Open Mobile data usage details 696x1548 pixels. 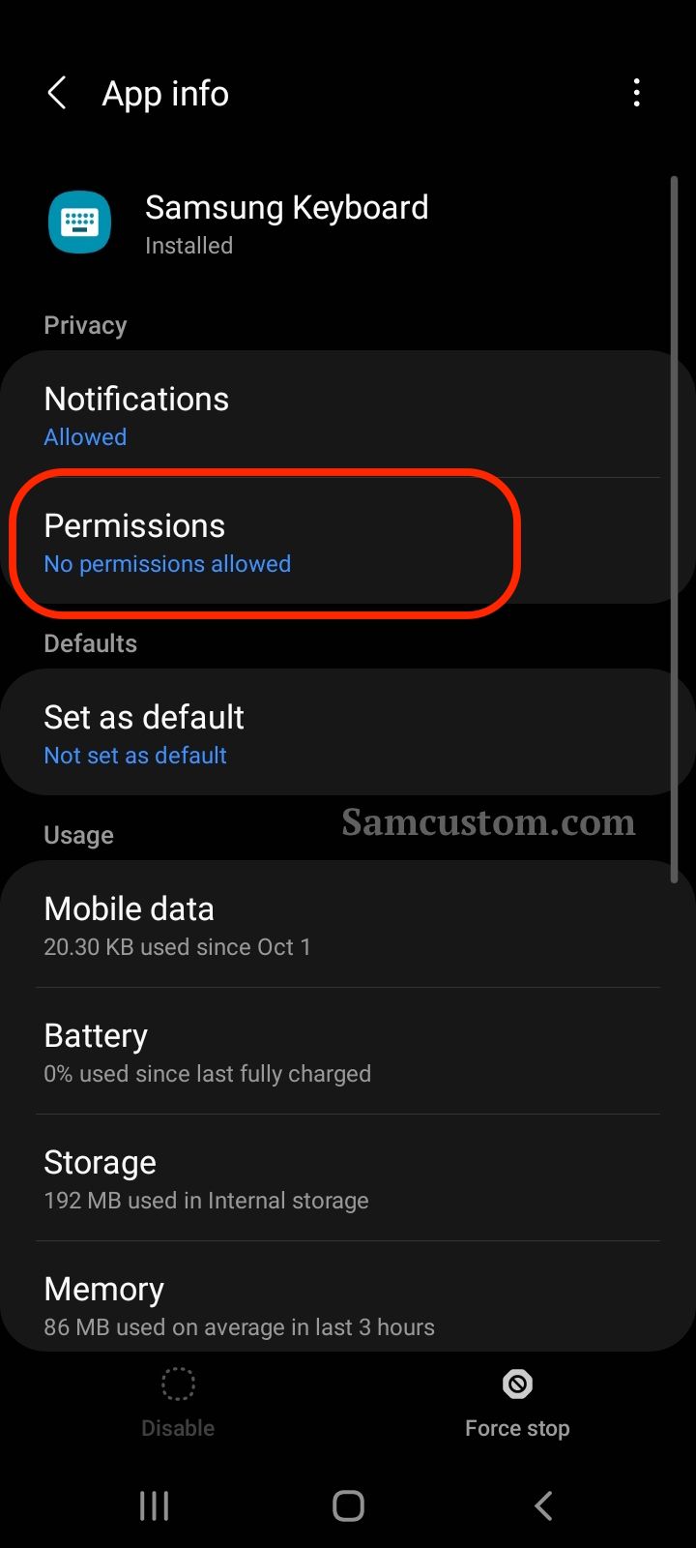[348, 924]
